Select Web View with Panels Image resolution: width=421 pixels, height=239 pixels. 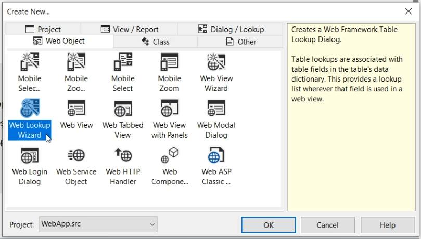pyautogui.click(x=169, y=109)
